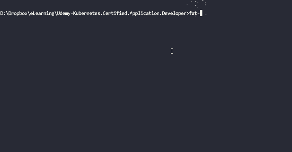
Task: Click the trailing hyphen after fat
Action: (198, 13)
